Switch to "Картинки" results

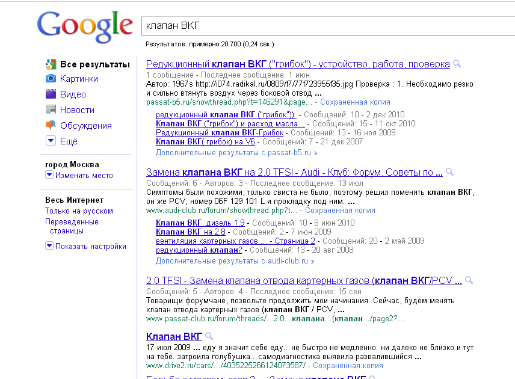coord(79,79)
